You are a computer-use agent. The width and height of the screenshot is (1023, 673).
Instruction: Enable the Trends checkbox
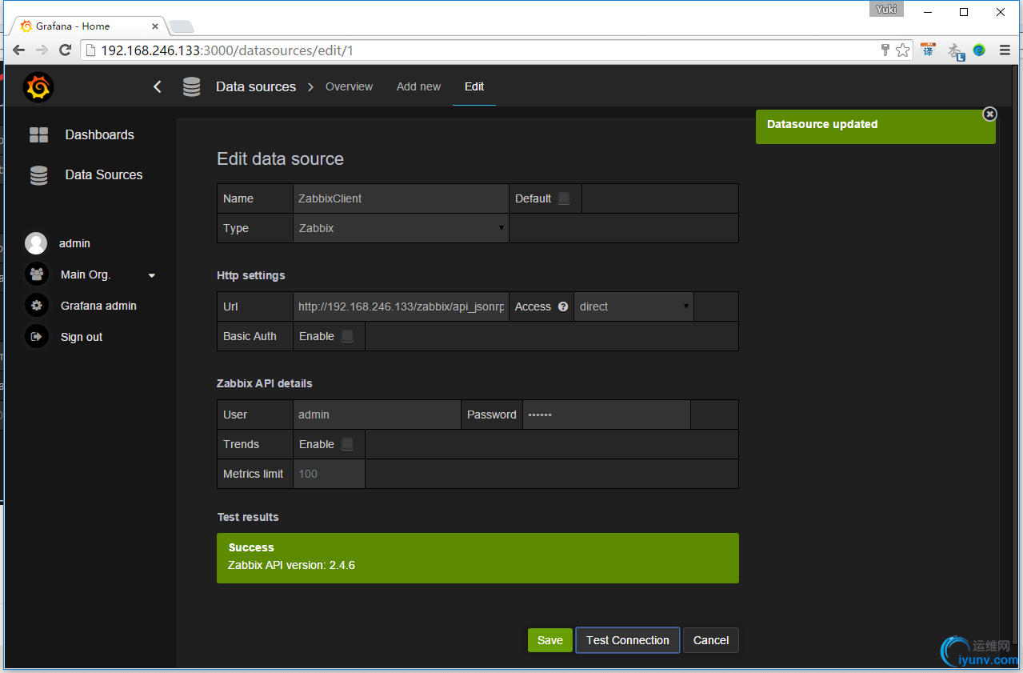(347, 444)
